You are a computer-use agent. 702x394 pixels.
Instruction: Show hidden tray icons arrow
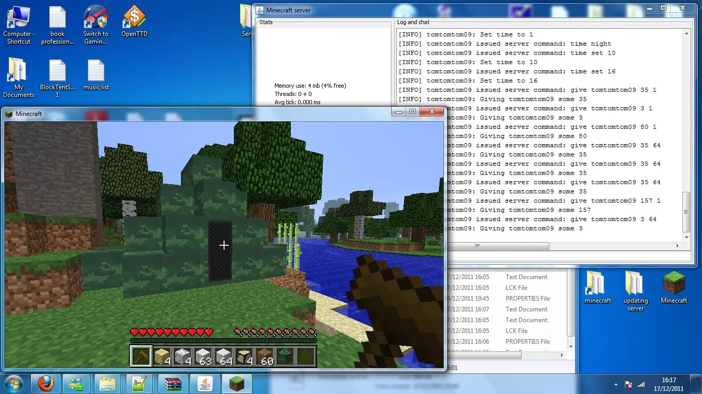tap(616, 384)
